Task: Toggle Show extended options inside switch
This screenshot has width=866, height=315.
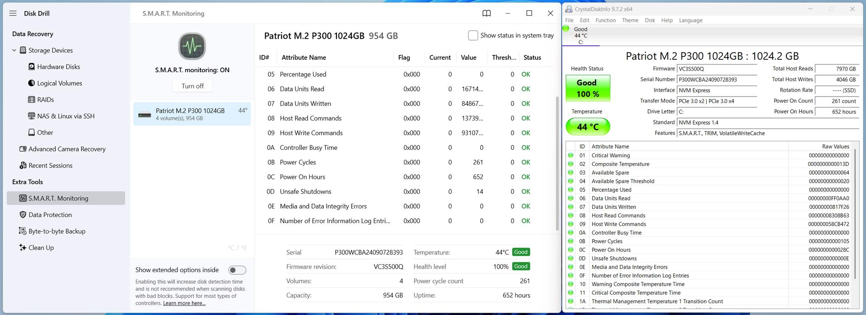Action: (x=237, y=270)
